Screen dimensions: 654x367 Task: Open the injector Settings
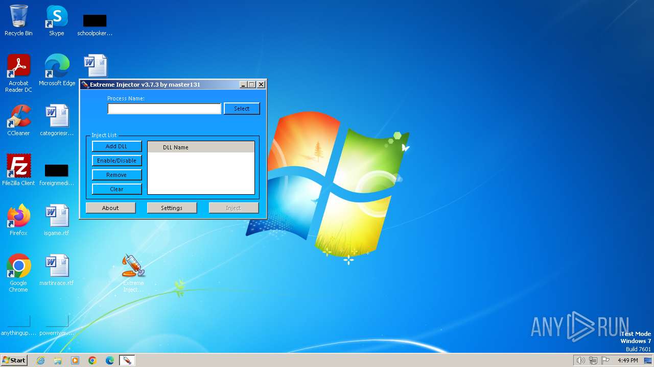(172, 208)
